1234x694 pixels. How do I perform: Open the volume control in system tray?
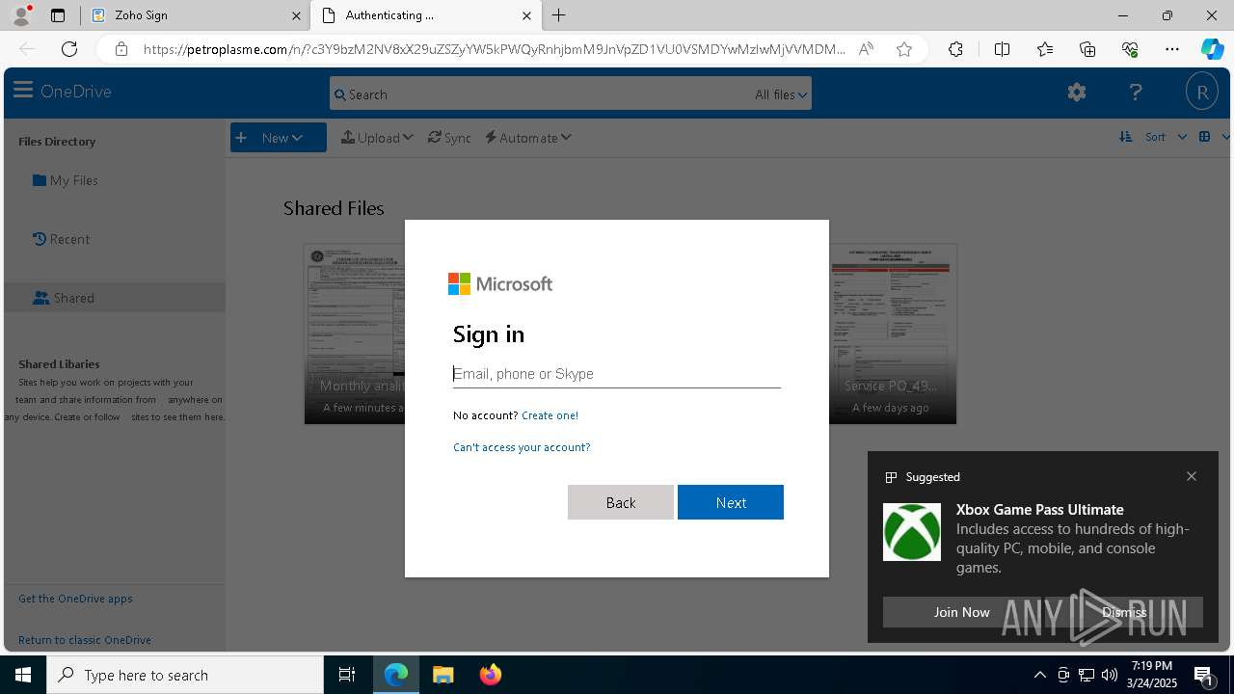point(1109,675)
